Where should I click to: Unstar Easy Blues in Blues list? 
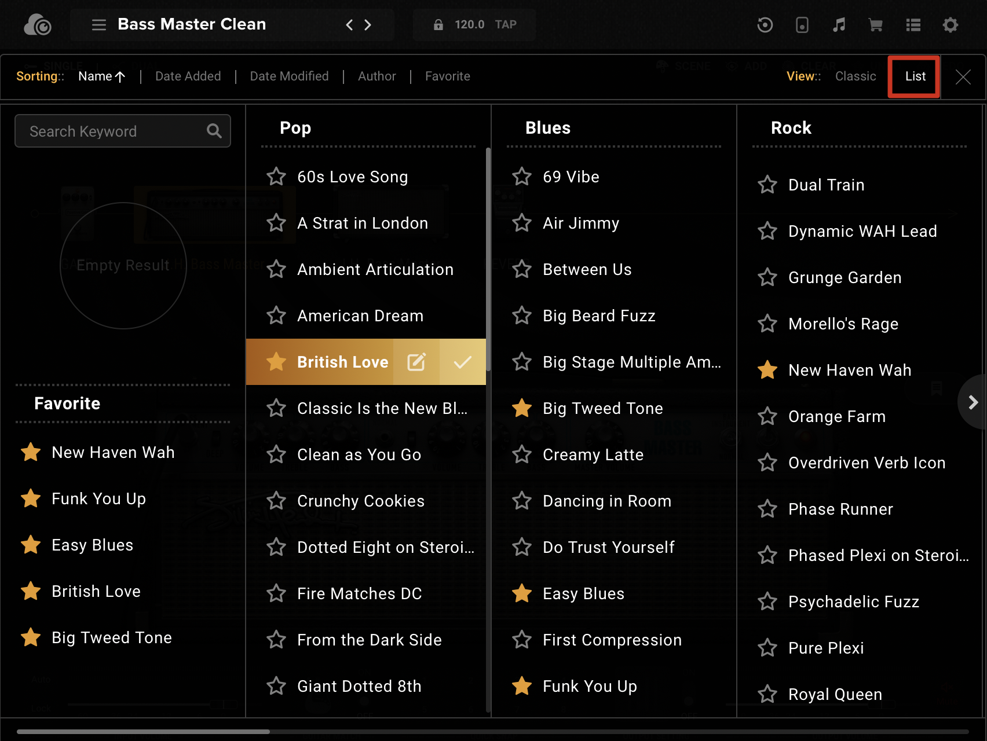point(522,593)
